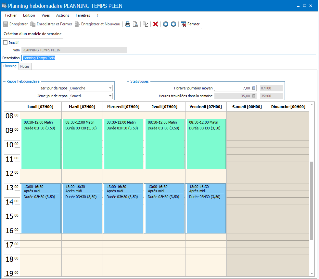Click the Vendredi [07H00] column header
Screen dimensions: 319x279
tap(206, 107)
